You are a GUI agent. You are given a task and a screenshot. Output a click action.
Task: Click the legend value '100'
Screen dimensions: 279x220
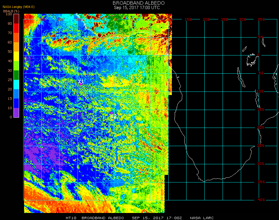pos(9,14)
